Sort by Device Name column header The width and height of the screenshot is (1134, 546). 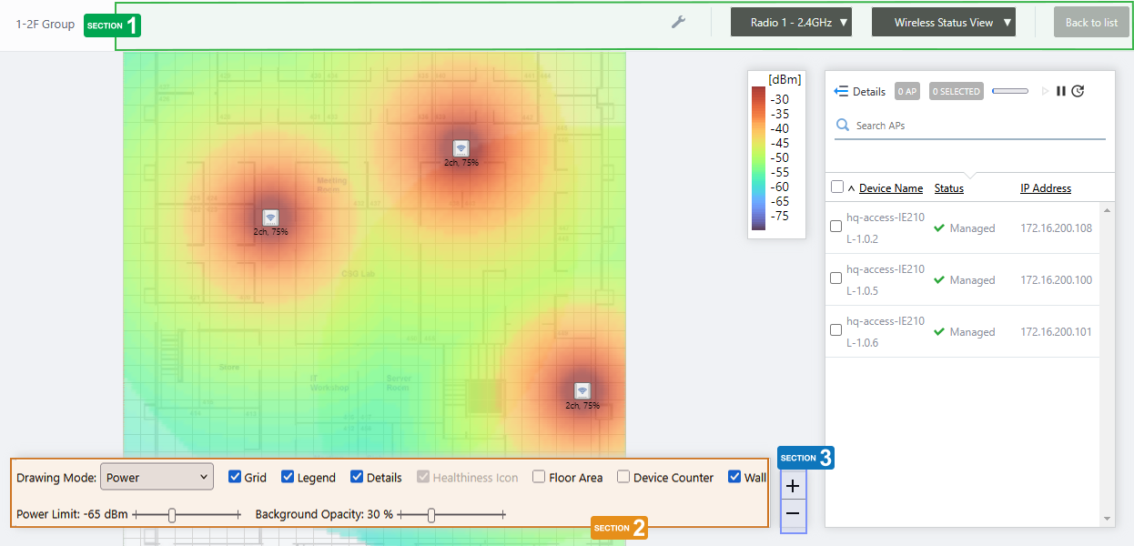click(x=890, y=188)
